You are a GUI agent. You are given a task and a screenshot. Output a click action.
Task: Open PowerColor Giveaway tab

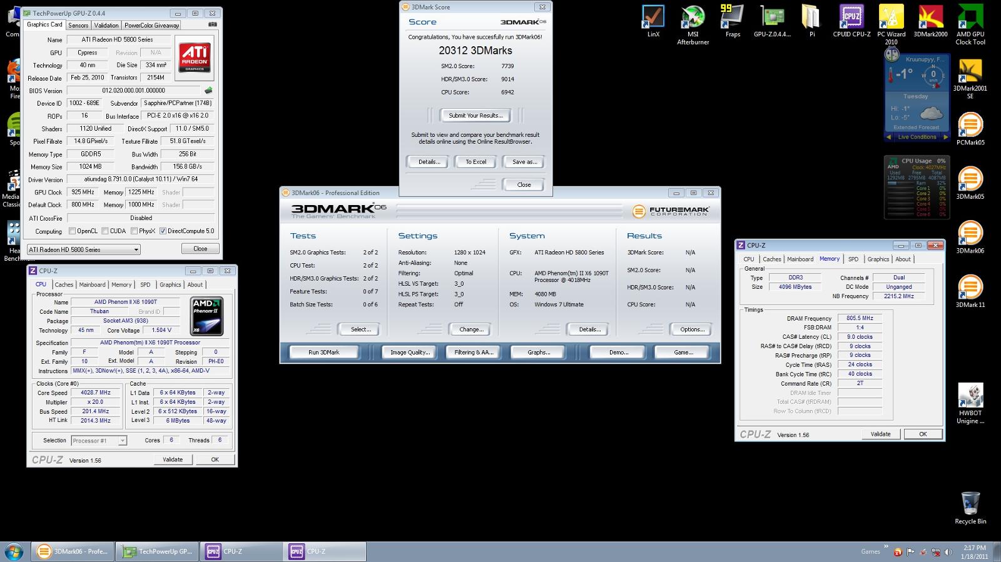tap(151, 25)
